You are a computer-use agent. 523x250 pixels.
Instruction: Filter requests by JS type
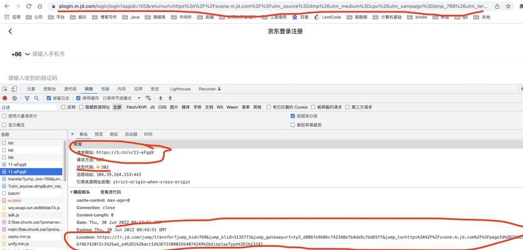pyautogui.click(x=152, y=107)
